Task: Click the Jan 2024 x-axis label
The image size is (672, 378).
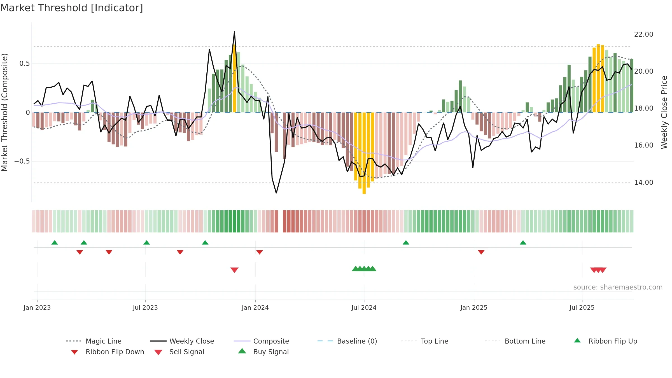Action: [x=255, y=307]
